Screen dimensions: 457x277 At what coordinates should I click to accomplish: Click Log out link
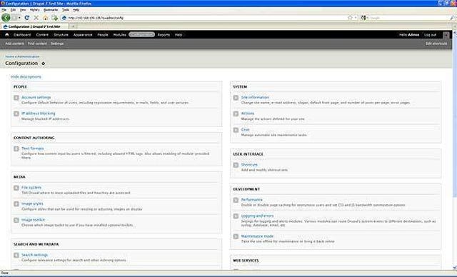pyautogui.click(x=430, y=35)
